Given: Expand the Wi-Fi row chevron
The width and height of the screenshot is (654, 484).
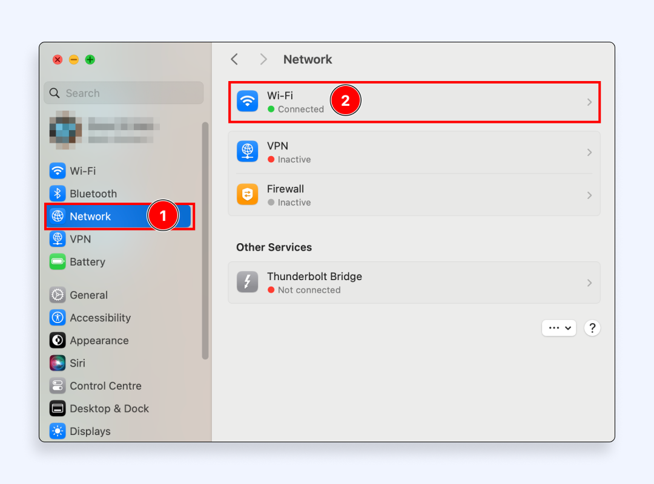Looking at the screenshot, I should (x=589, y=102).
